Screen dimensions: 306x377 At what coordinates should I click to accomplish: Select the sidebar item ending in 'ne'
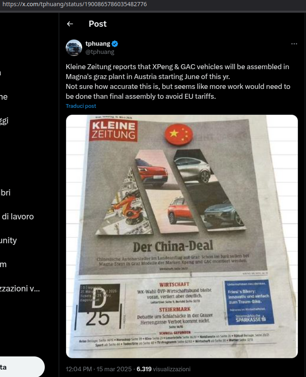4,97
